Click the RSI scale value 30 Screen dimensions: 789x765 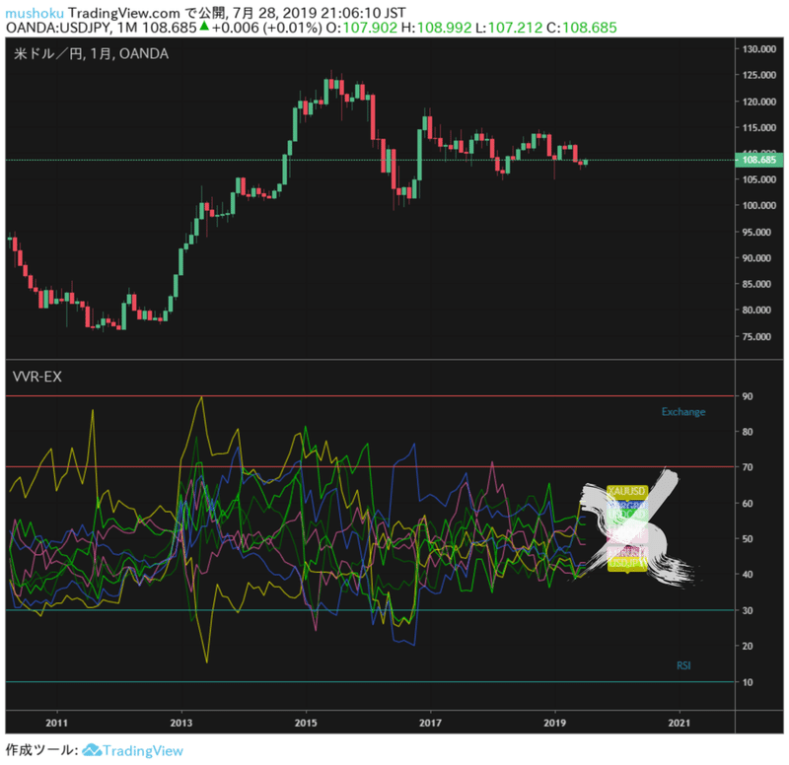point(748,610)
